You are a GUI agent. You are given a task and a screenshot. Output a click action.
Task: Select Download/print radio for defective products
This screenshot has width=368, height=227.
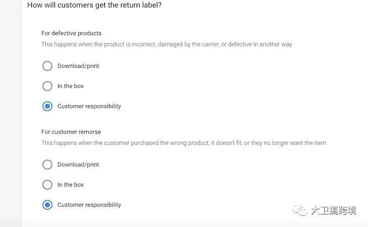point(47,66)
